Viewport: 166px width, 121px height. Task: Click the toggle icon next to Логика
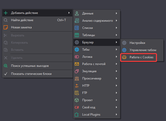pyautogui.click(x=77, y=57)
